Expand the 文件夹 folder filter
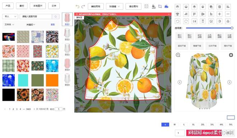 tap(9, 24)
